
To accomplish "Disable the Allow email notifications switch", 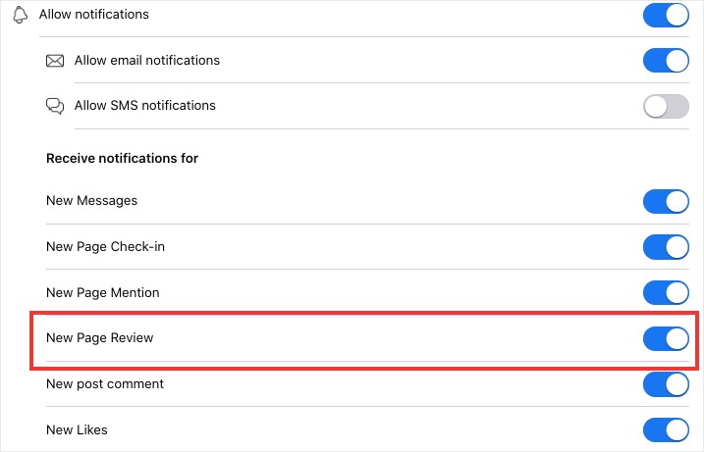I will pyautogui.click(x=666, y=61).
